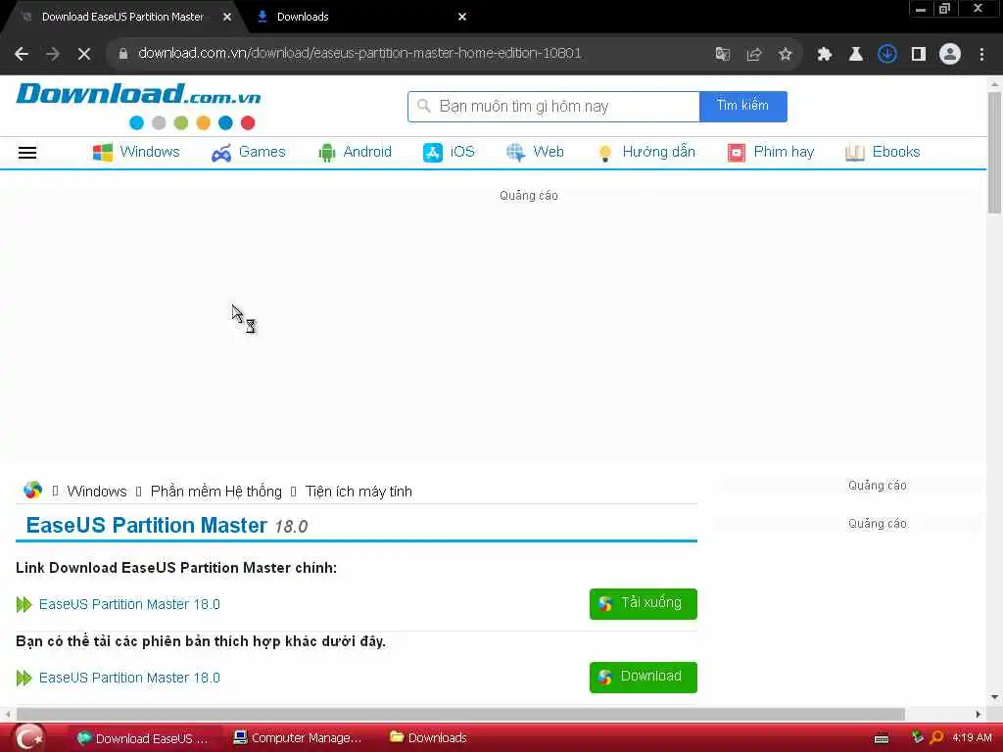The image size is (1003, 752).
Task: Open the Ebooks category
Action: pyautogui.click(x=883, y=152)
